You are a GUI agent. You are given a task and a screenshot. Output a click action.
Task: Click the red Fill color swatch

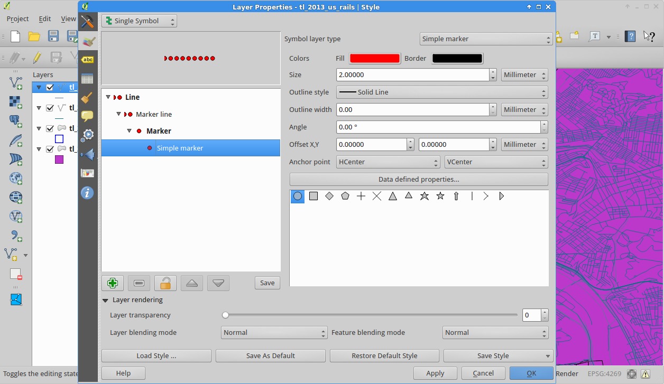pos(375,59)
